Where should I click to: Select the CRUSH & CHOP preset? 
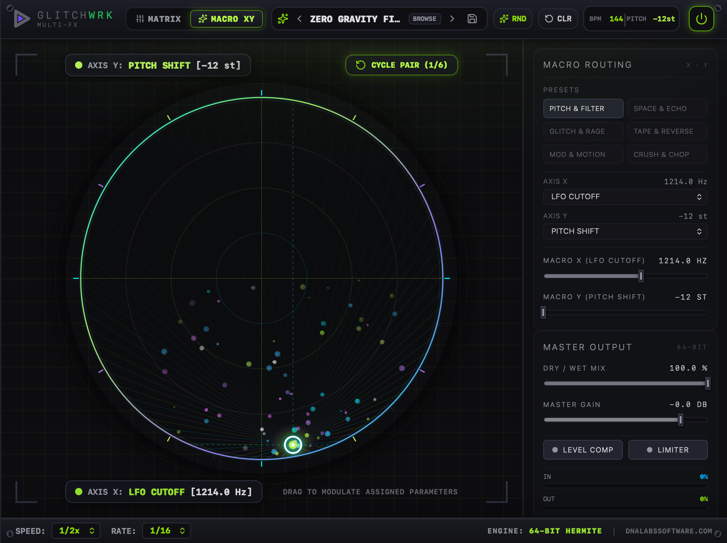point(667,154)
